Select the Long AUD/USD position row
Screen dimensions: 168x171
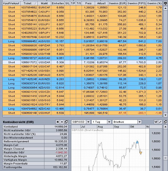pos(79,41)
